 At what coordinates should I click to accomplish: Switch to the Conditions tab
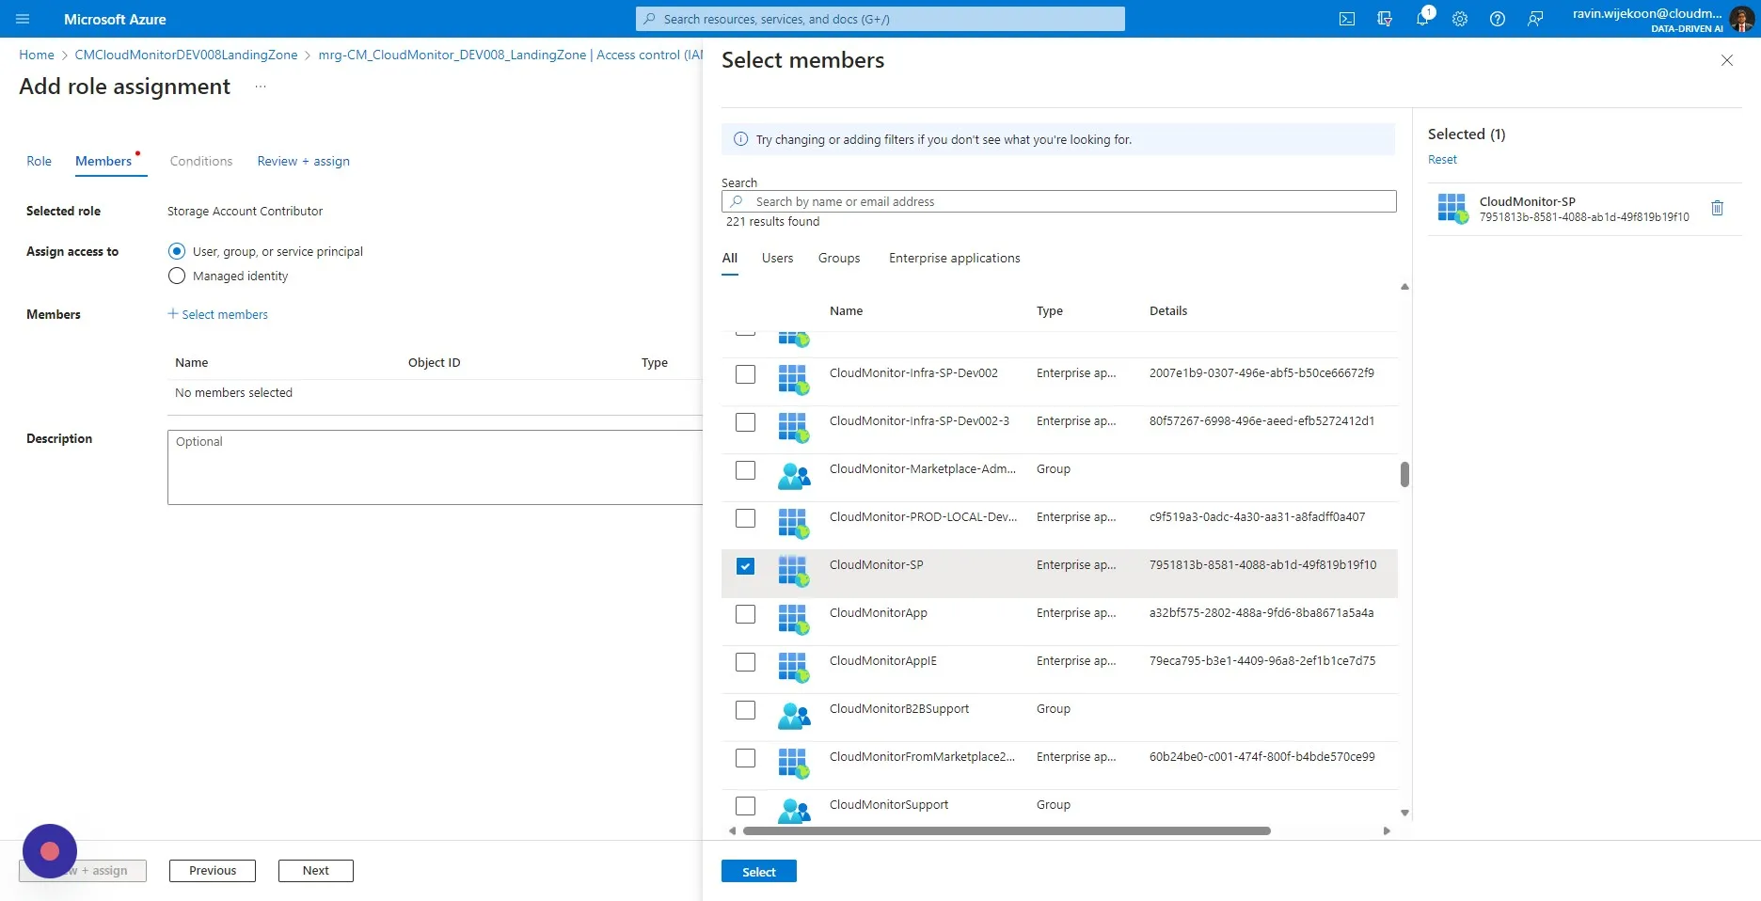(x=201, y=161)
